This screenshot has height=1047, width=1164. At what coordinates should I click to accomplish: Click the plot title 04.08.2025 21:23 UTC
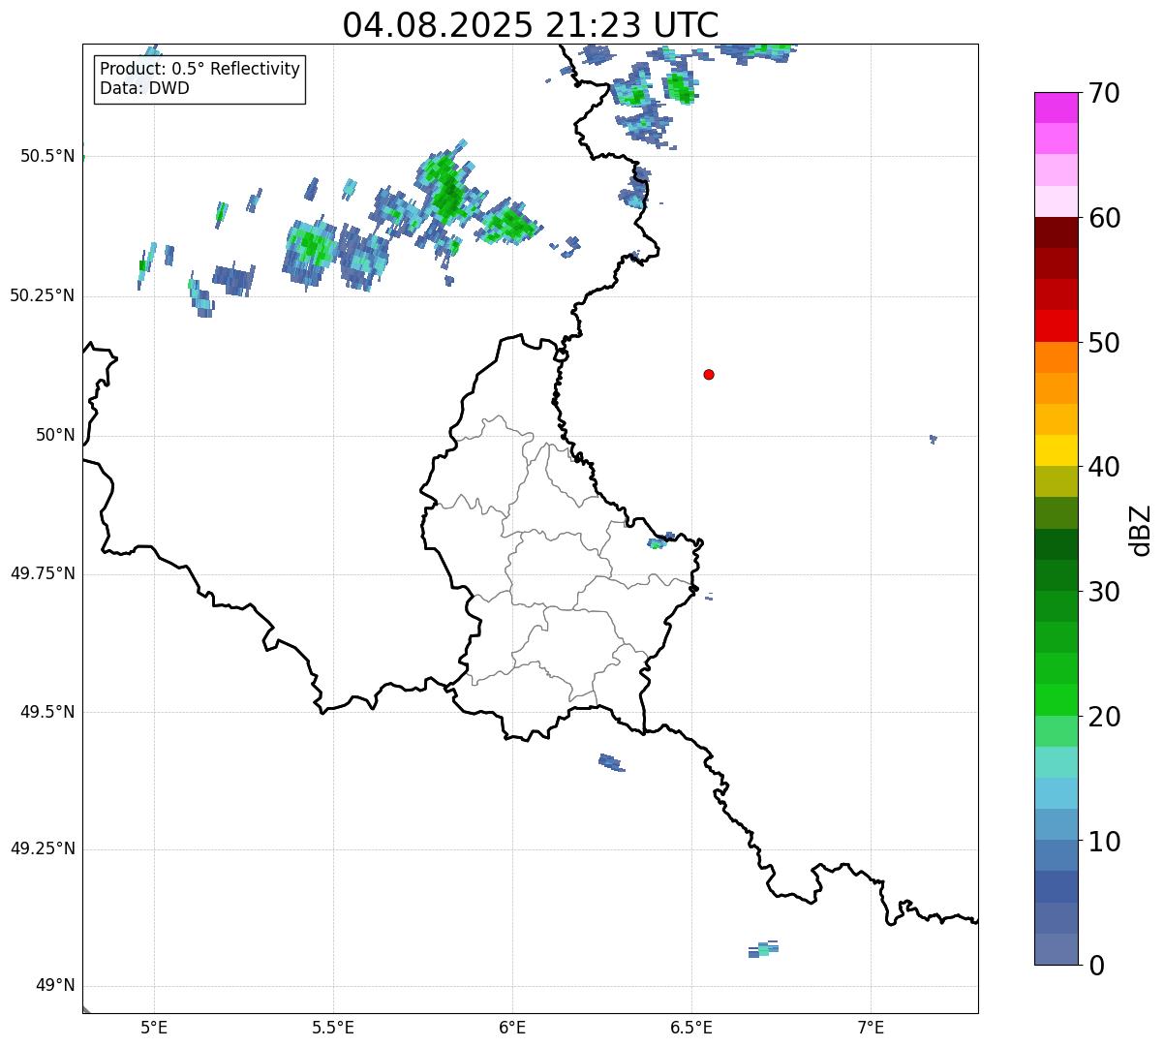(x=531, y=24)
